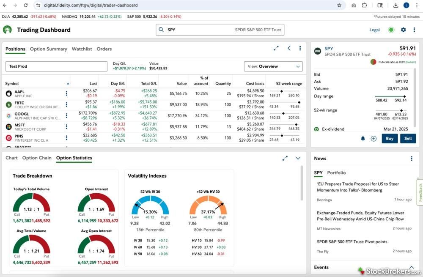Expand the Option Statistics panel to full screen
Image resolution: width=423 pixels, height=277 pixels.
[x=285, y=158]
